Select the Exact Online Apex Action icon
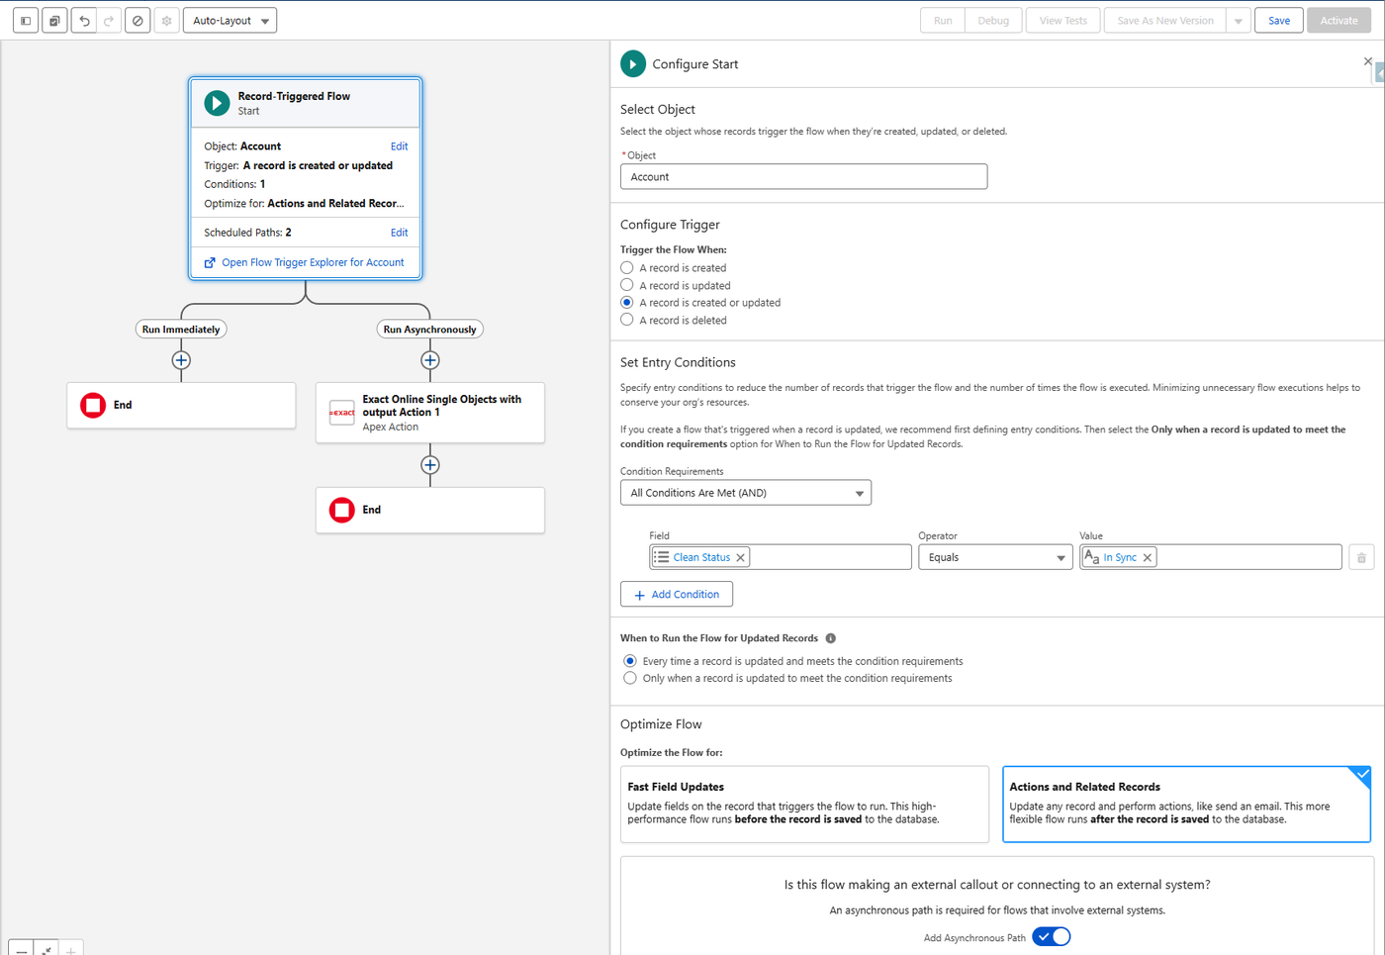 (x=342, y=413)
